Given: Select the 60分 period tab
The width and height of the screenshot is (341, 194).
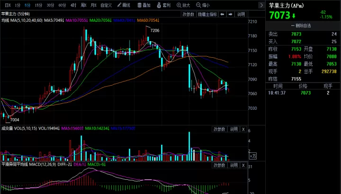Looking at the screenshot, I should (62, 5).
